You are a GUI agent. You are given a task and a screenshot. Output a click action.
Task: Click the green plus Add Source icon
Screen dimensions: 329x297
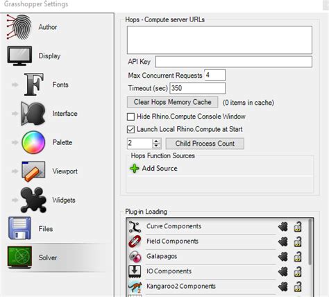[135, 169]
